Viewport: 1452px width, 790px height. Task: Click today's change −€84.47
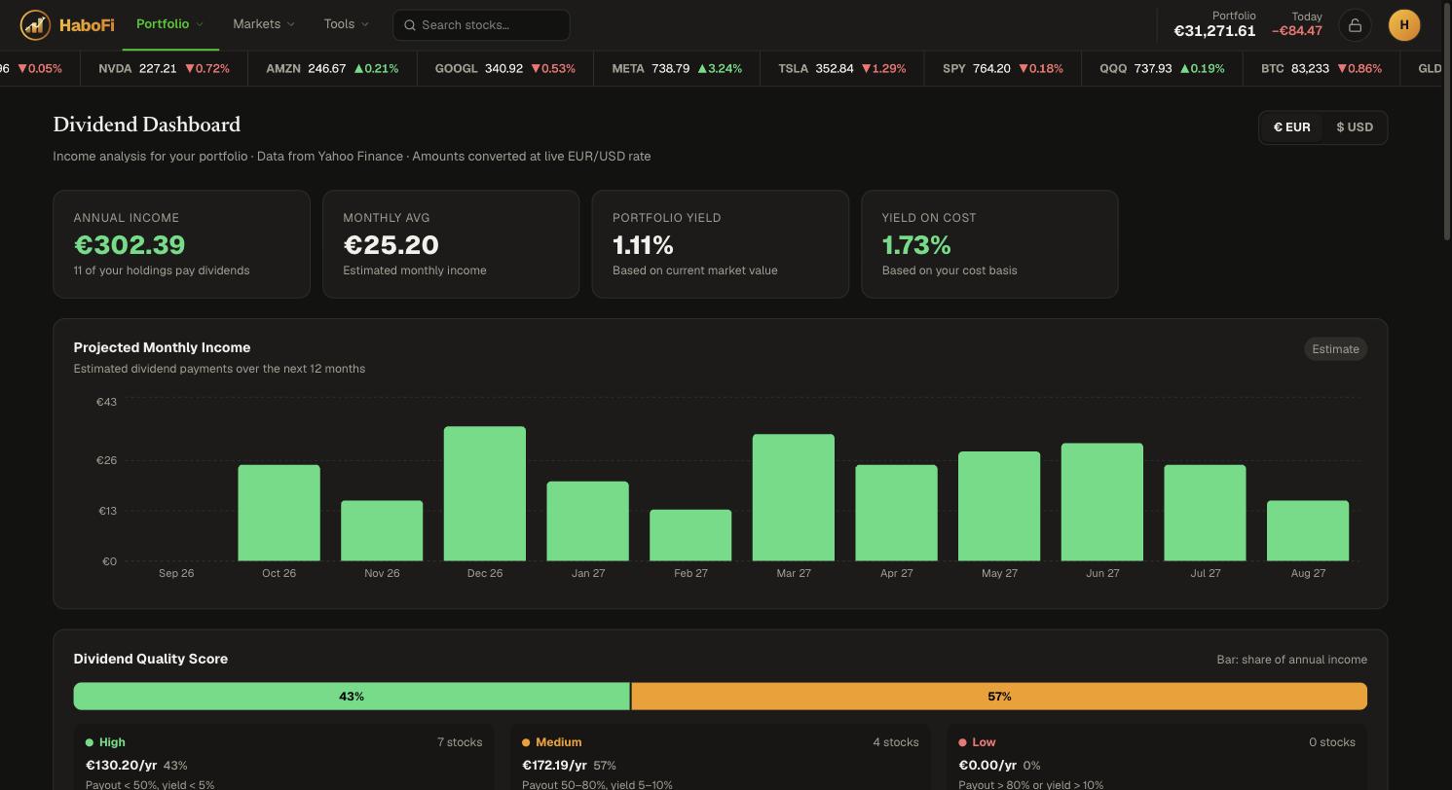[1297, 31]
